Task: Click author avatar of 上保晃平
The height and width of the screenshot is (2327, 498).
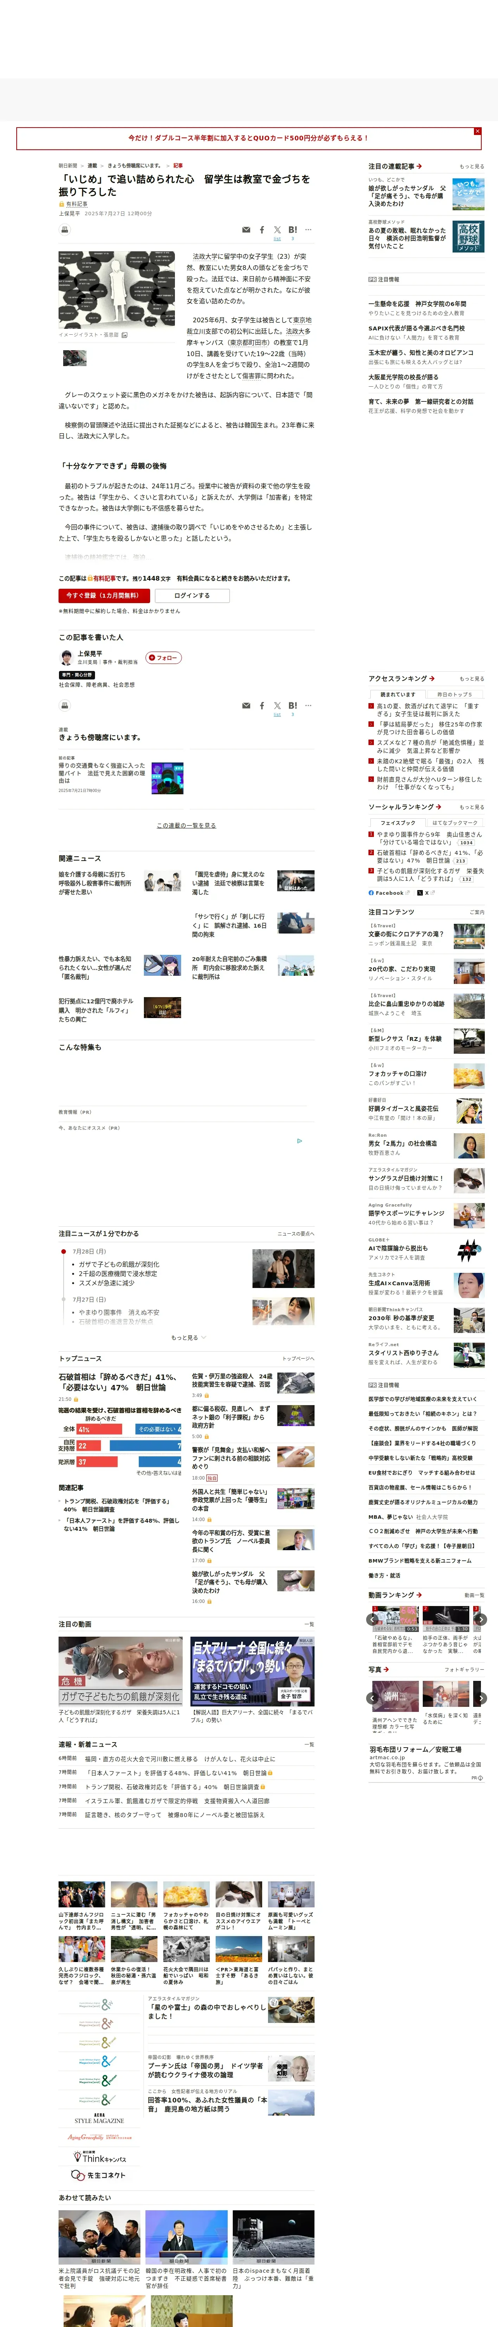Action: click(66, 658)
